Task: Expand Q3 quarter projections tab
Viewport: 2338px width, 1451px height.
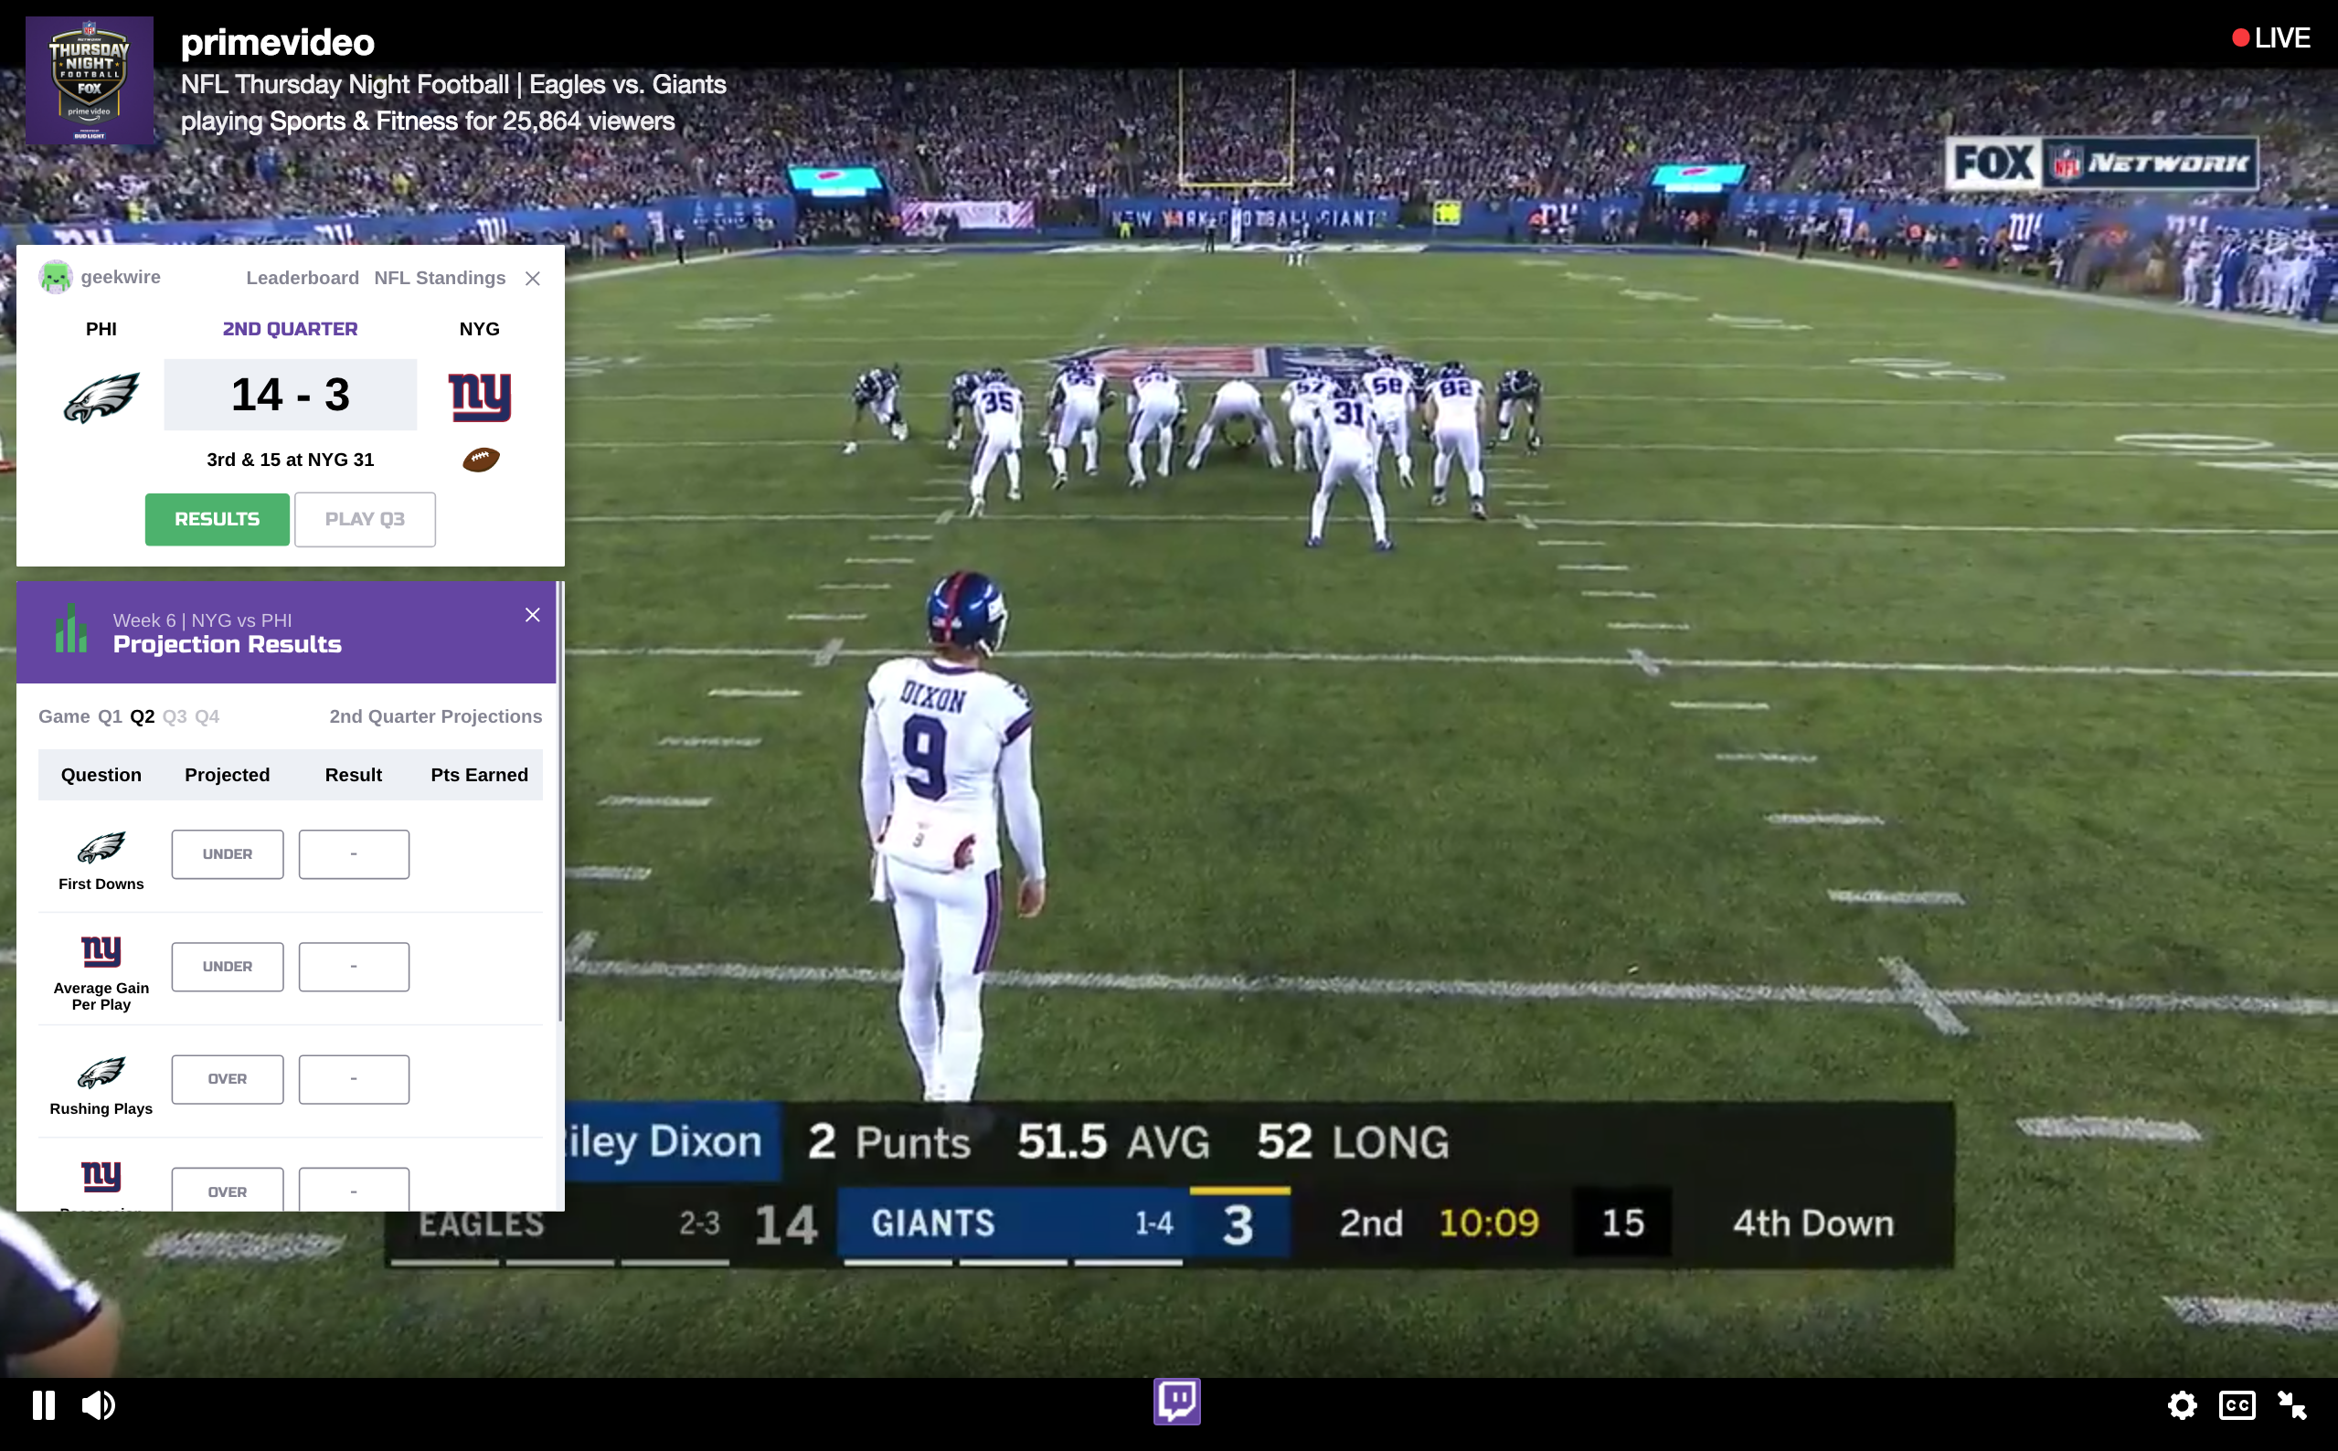Action: [172, 715]
